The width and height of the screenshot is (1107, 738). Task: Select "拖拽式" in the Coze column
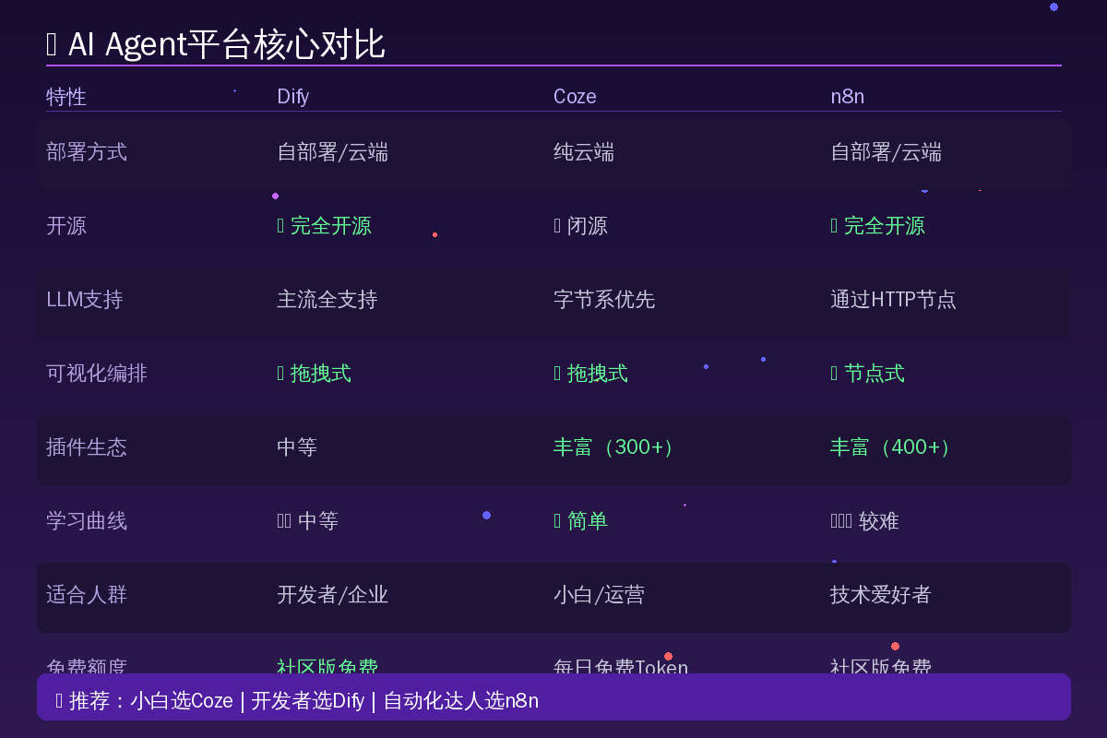(x=597, y=373)
